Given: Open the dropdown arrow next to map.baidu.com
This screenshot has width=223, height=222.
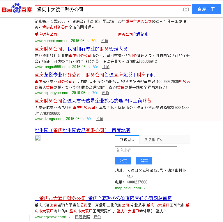Looking at the screenshot, I should click(144, 188).
